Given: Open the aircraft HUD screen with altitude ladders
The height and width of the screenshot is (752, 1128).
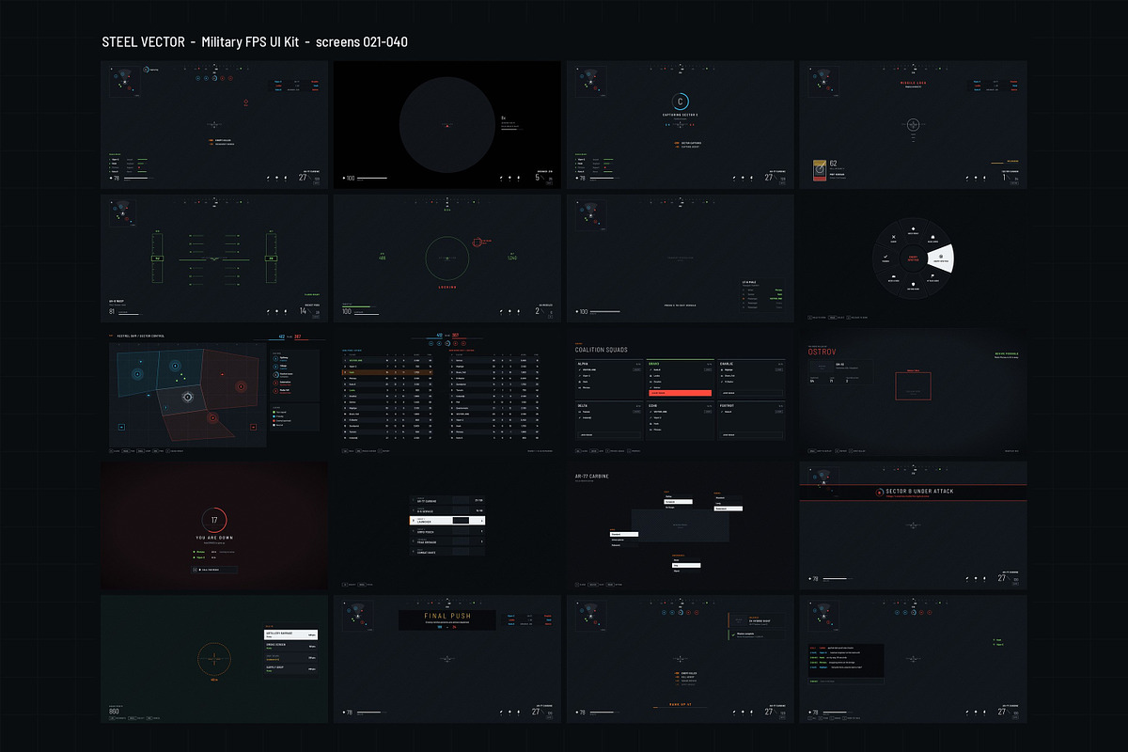Looking at the screenshot, I should pos(214,258).
